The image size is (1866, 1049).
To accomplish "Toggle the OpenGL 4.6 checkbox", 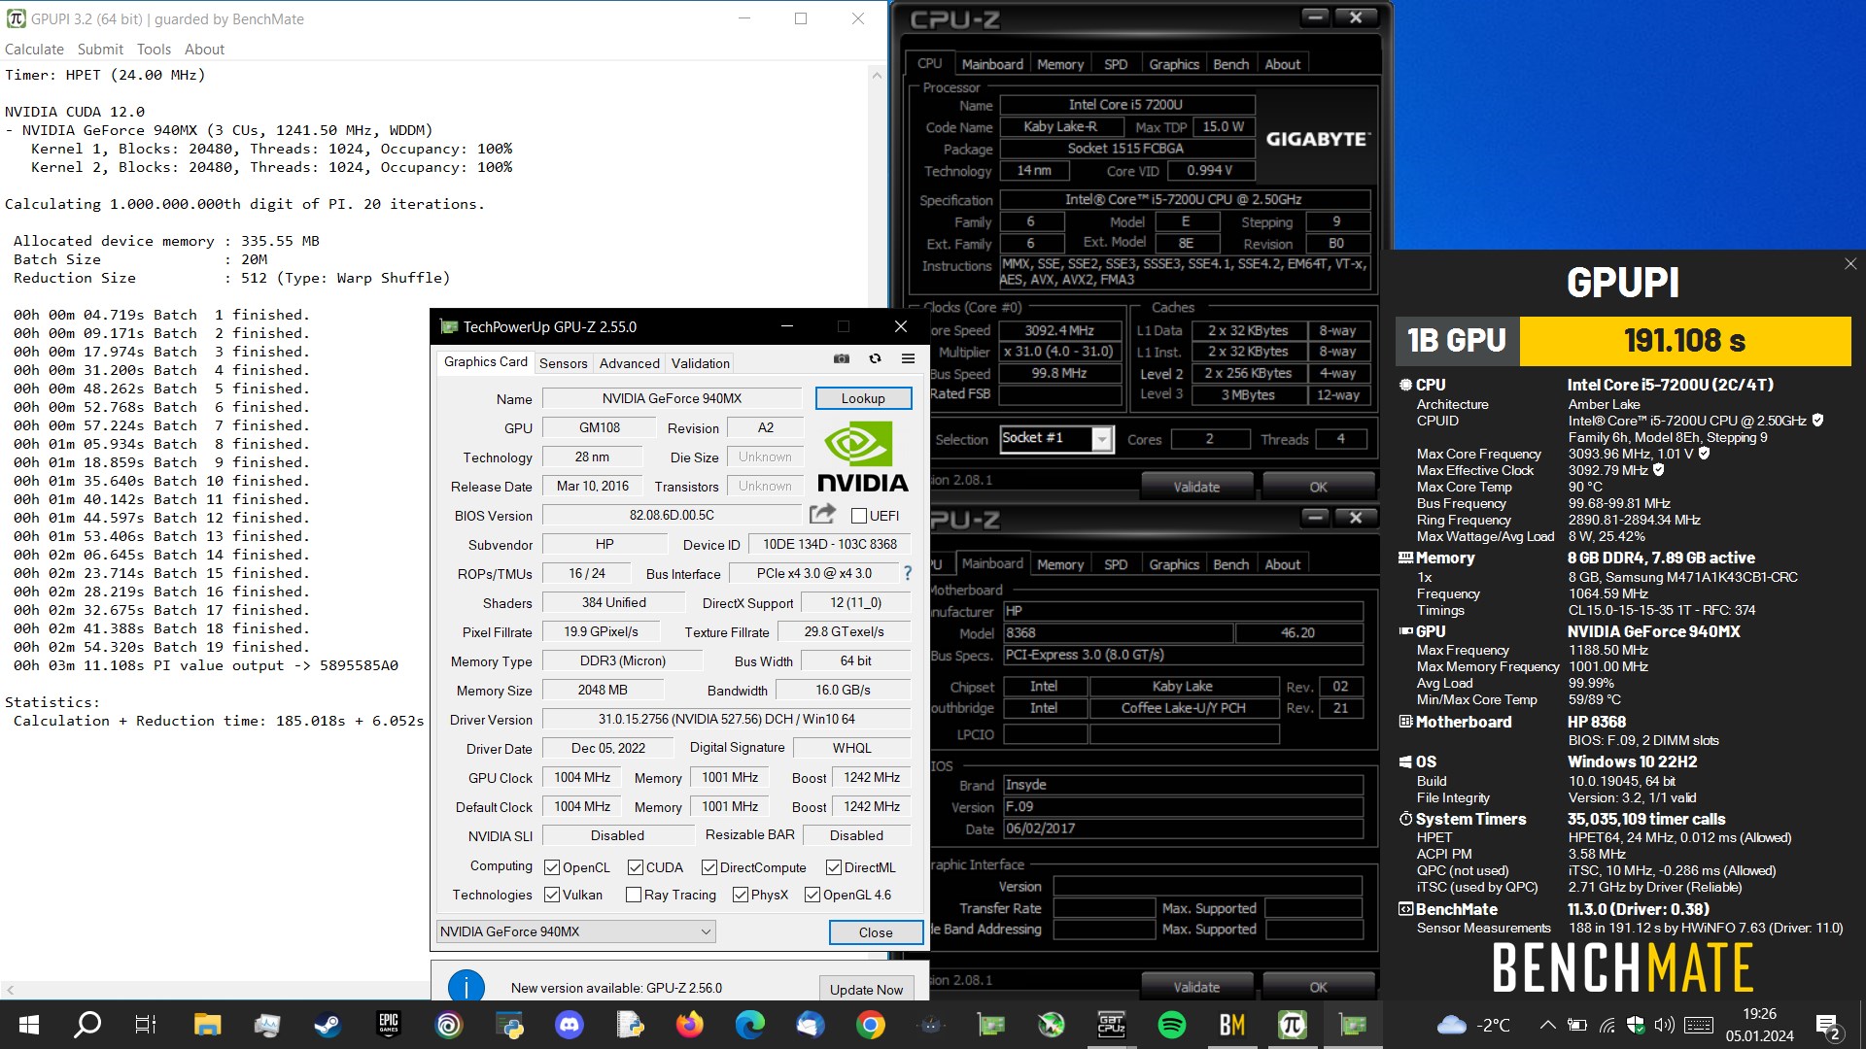I will click(812, 895).
